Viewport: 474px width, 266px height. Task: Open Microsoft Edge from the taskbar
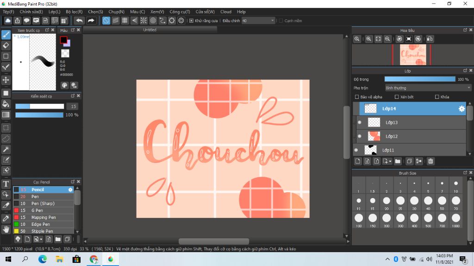click(x=43, y=259)
